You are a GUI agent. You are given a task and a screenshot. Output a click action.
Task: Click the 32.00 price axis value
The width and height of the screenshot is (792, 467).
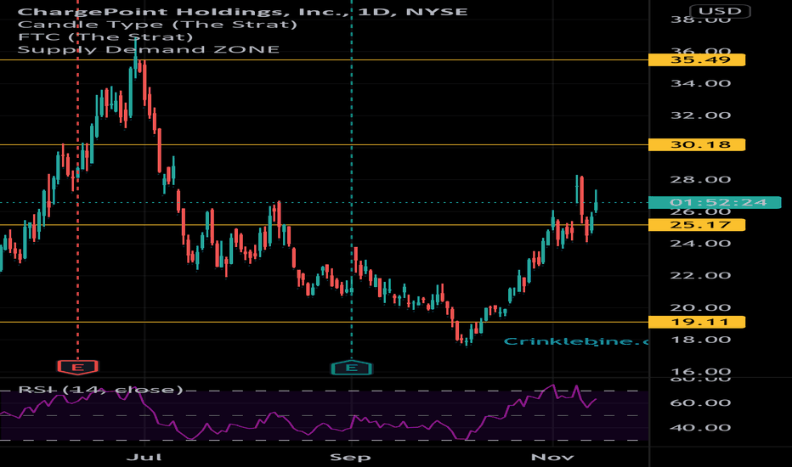point(700,115)
